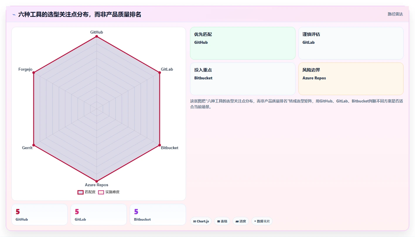Open the 风险边界 Azure Repos card

[x=351, y=79]
